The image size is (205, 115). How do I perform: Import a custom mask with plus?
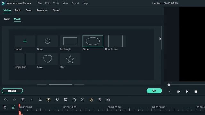click(x=25, y=41)
